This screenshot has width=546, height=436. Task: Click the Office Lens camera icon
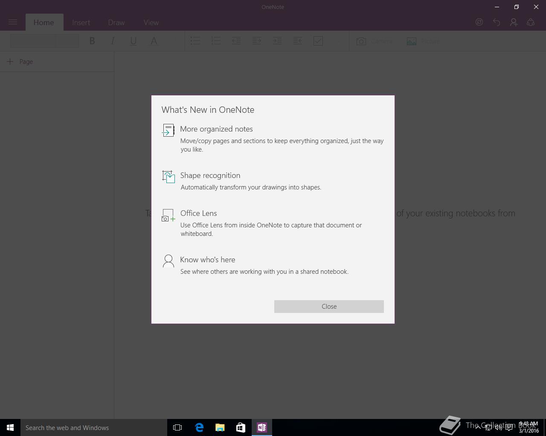tap(168, 215)
